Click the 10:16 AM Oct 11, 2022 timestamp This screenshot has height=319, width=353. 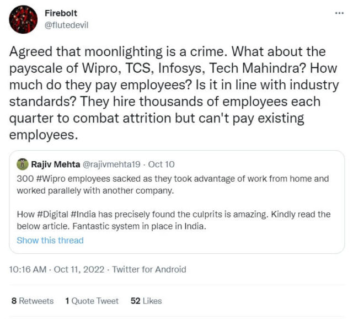pyautogui.click(x=57, y=270)
